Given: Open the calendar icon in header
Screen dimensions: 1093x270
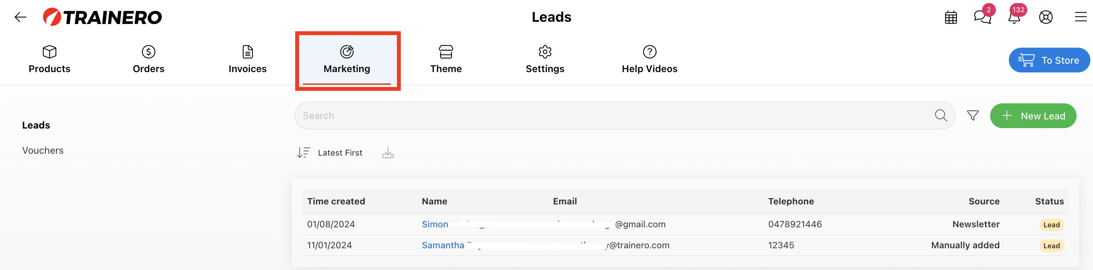Looking at the screenshot, I should pos(951,17).
